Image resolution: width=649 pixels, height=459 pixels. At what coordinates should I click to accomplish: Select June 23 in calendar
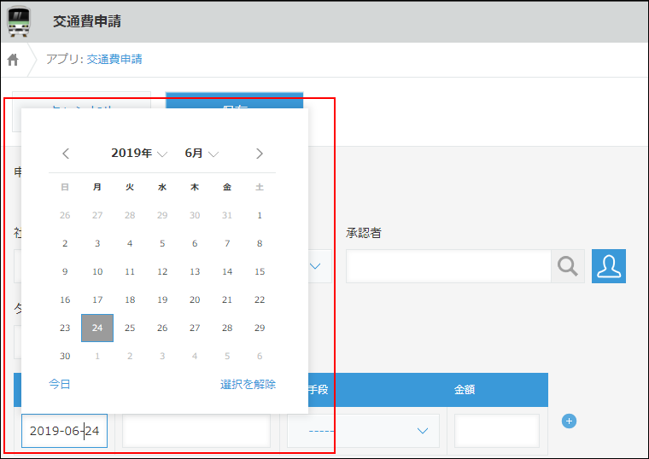click(x=65, y=328)
